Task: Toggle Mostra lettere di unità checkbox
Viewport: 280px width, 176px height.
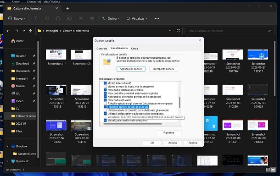Action: pos(105,83)
